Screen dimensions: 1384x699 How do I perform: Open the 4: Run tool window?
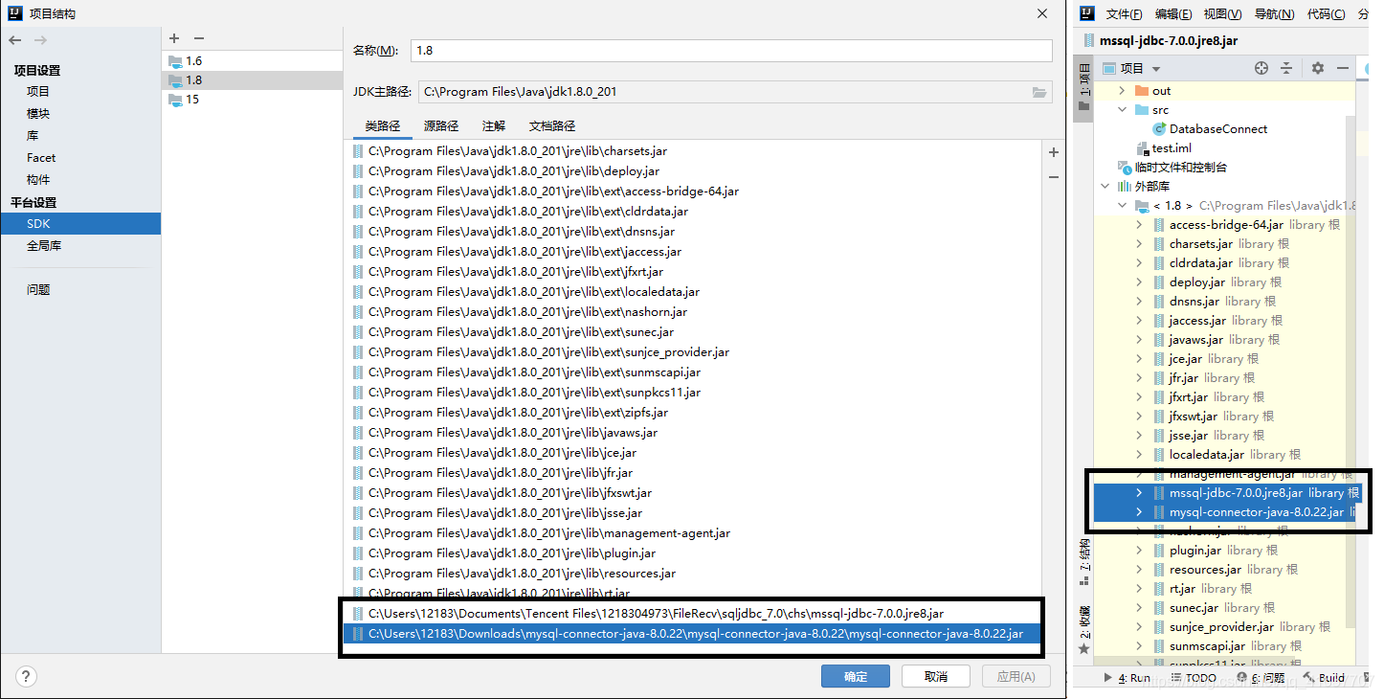pyautogui.click(x=1127, y=678)
